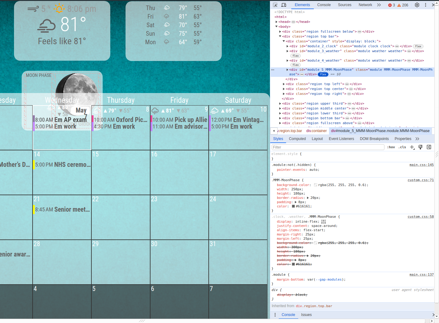Screen dimensions: 439x323
Task: Toggle the :hov element state panel
Action: (391, 147)
